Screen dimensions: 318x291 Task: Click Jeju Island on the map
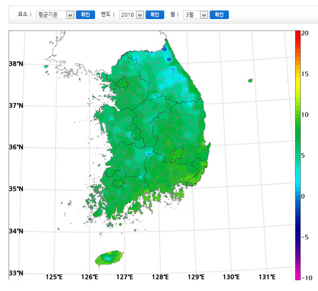[108, 258]
